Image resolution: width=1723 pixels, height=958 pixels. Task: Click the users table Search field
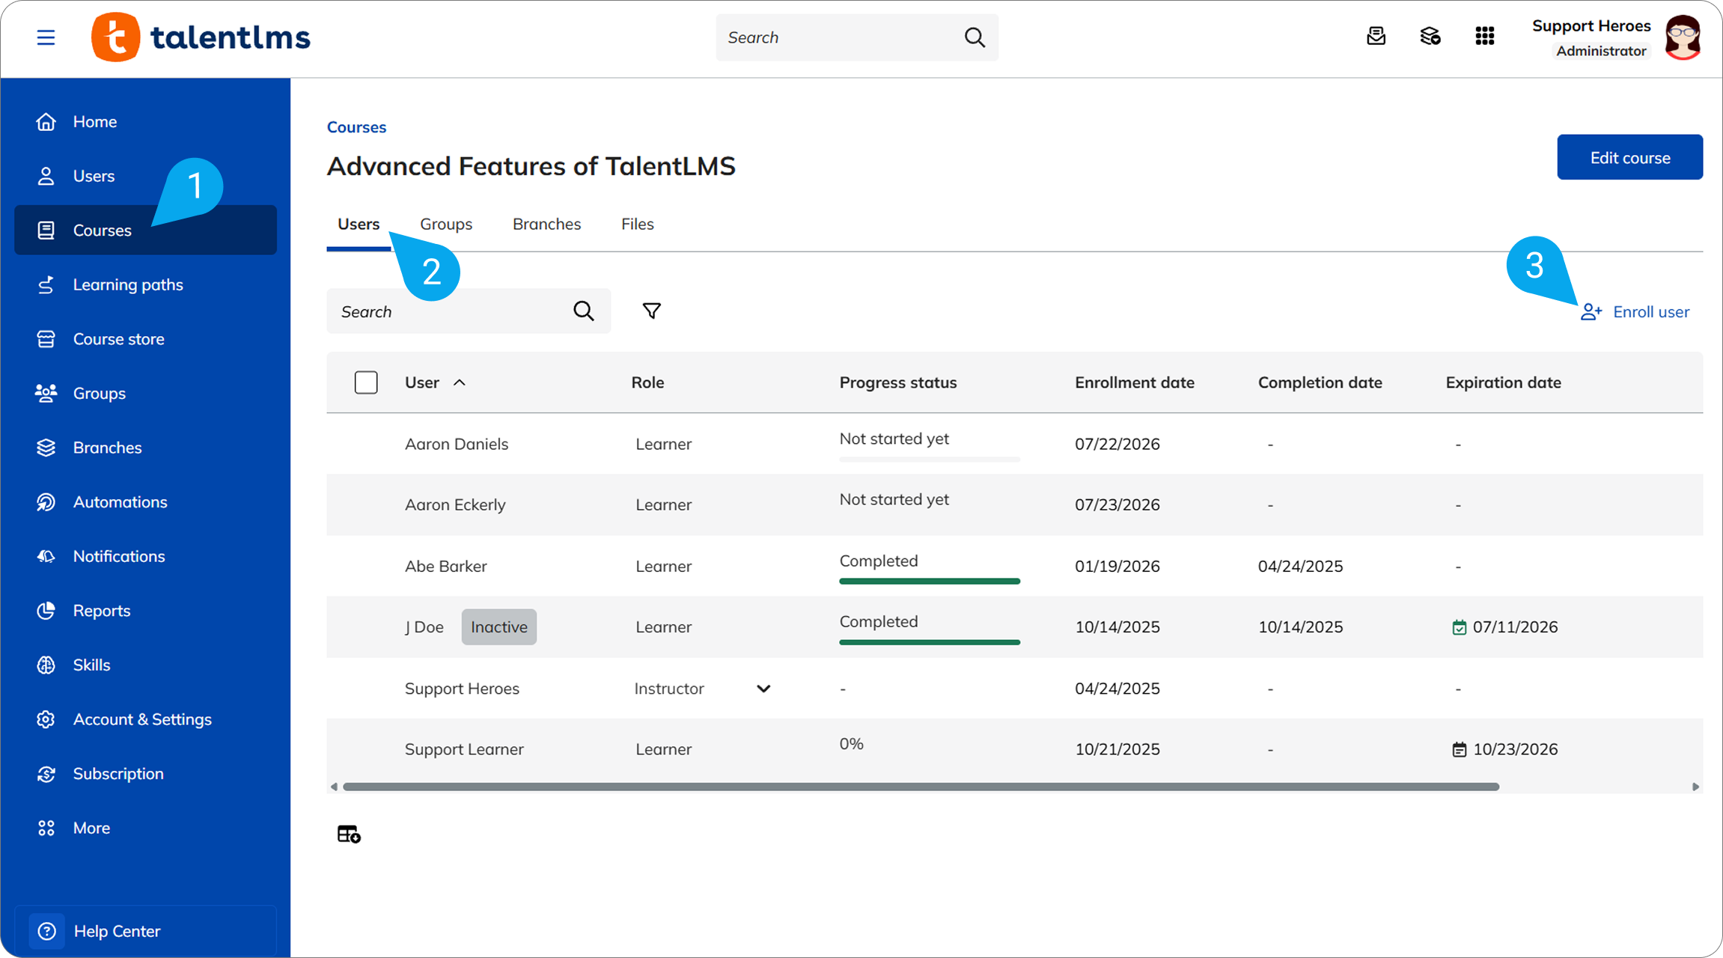(x=469, y=311)
